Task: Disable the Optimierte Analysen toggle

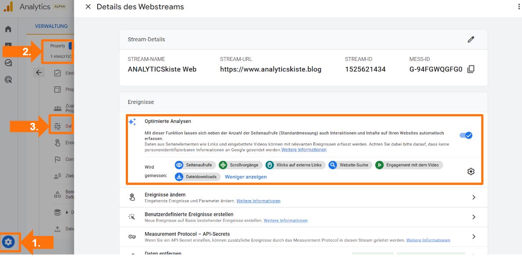Action: tap(466, 136)
